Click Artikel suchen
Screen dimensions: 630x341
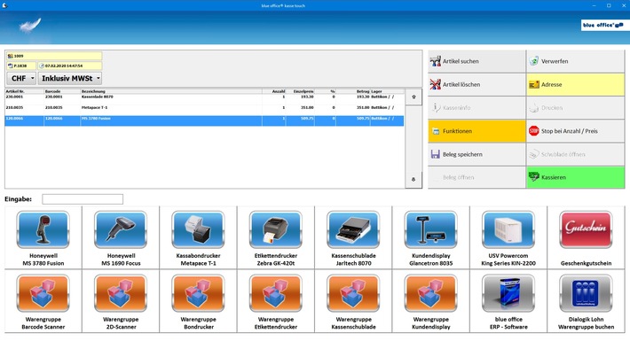point(476,61)
